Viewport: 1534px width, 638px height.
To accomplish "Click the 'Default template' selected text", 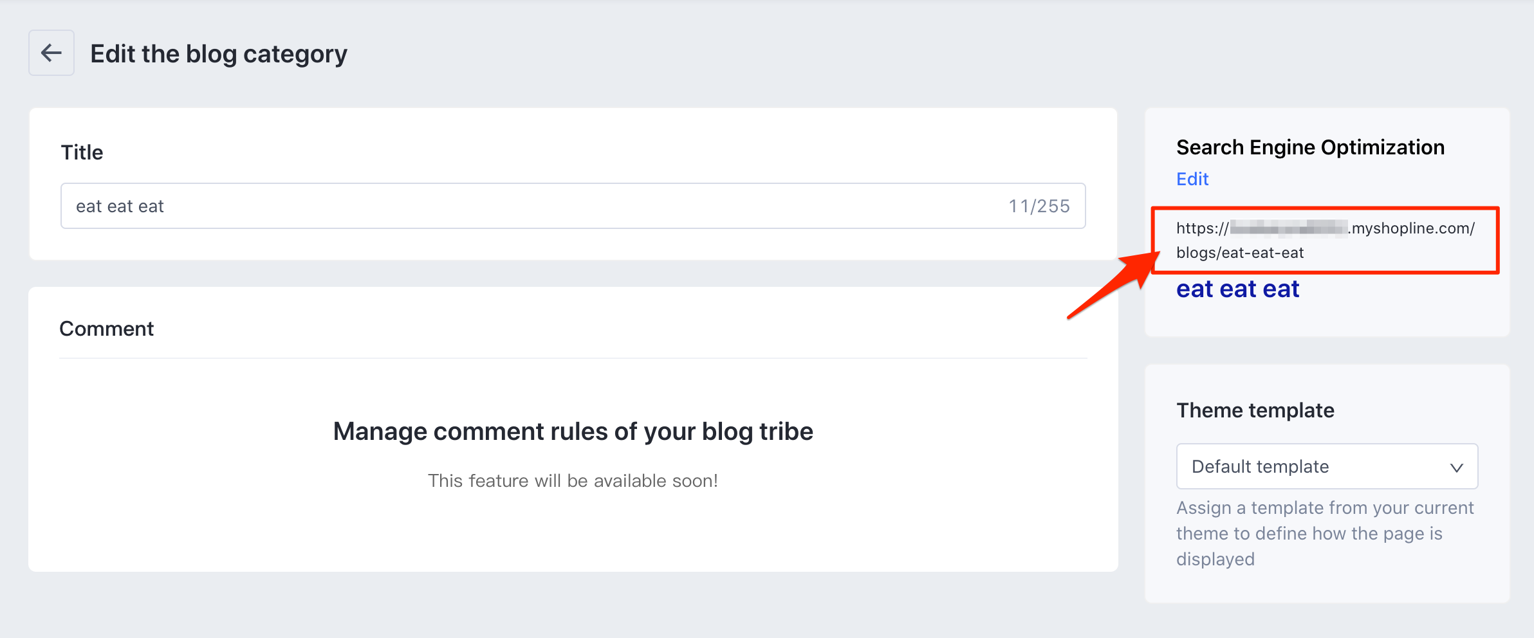I will click(1260, 466).
